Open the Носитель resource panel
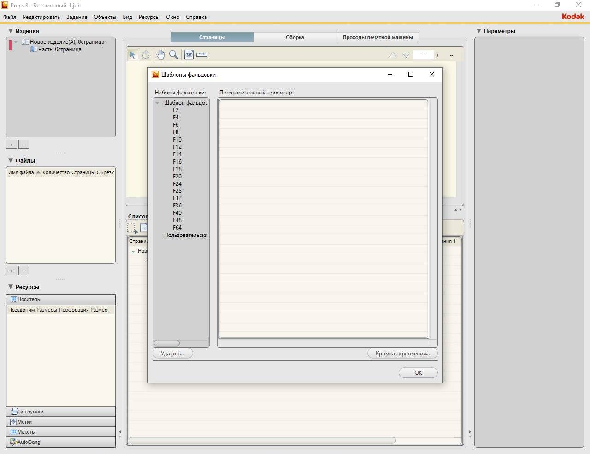The image size is (590, 454). point(61,300)
